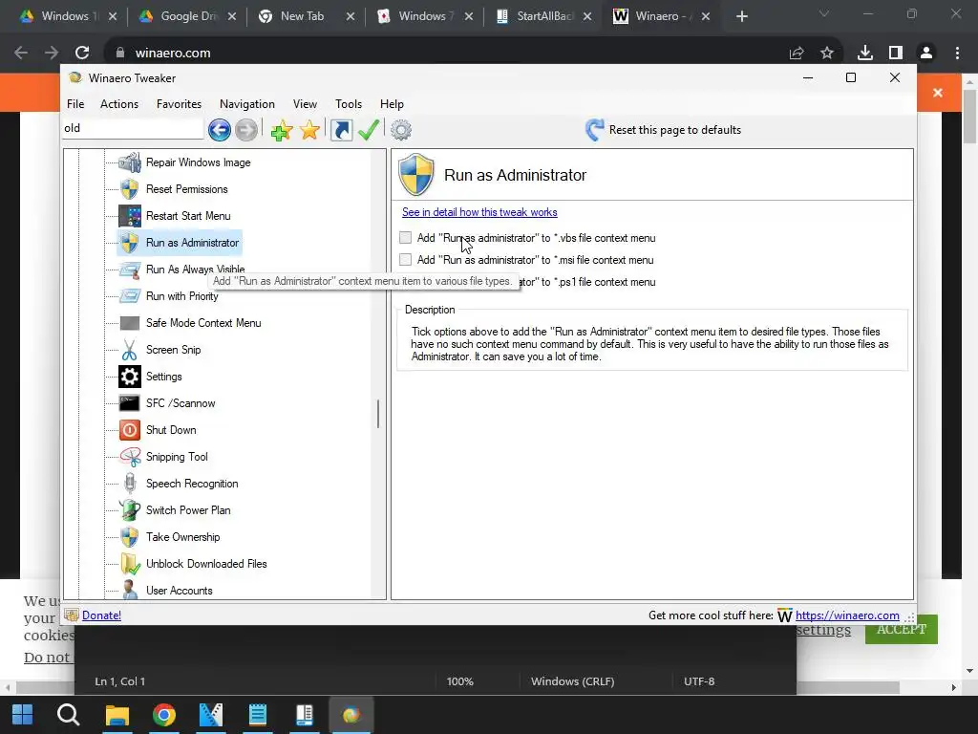Click See in detail how this tweak works link

pos(479,212)
